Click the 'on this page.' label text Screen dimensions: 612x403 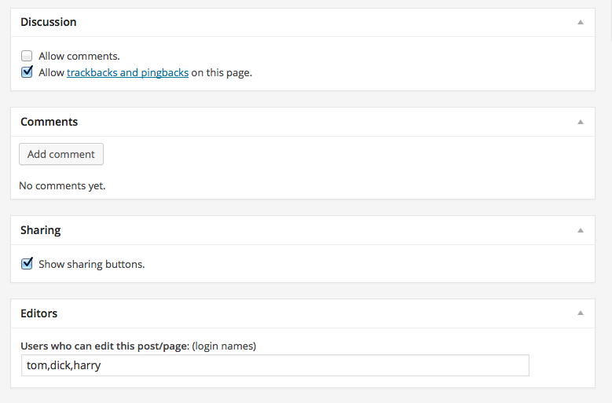tap(222, 72)
